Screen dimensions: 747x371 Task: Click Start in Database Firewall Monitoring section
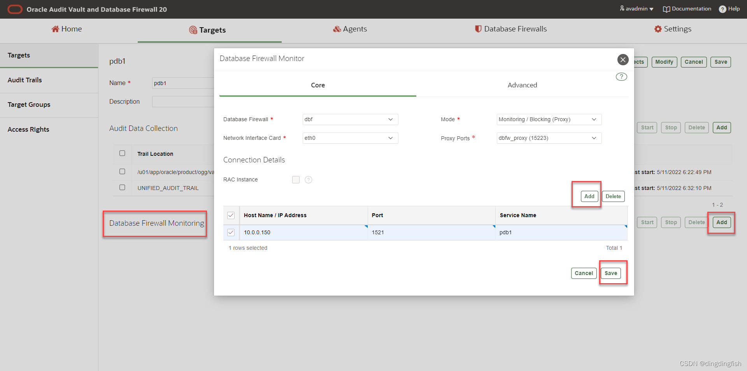click(647, 222)
